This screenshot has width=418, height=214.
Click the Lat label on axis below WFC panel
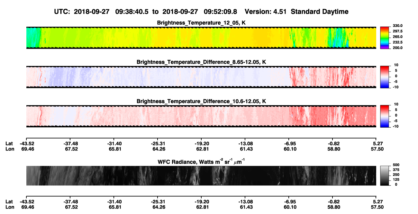pos(9,201)
